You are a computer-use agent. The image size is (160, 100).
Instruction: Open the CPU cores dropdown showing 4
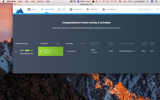pos(57,51)
